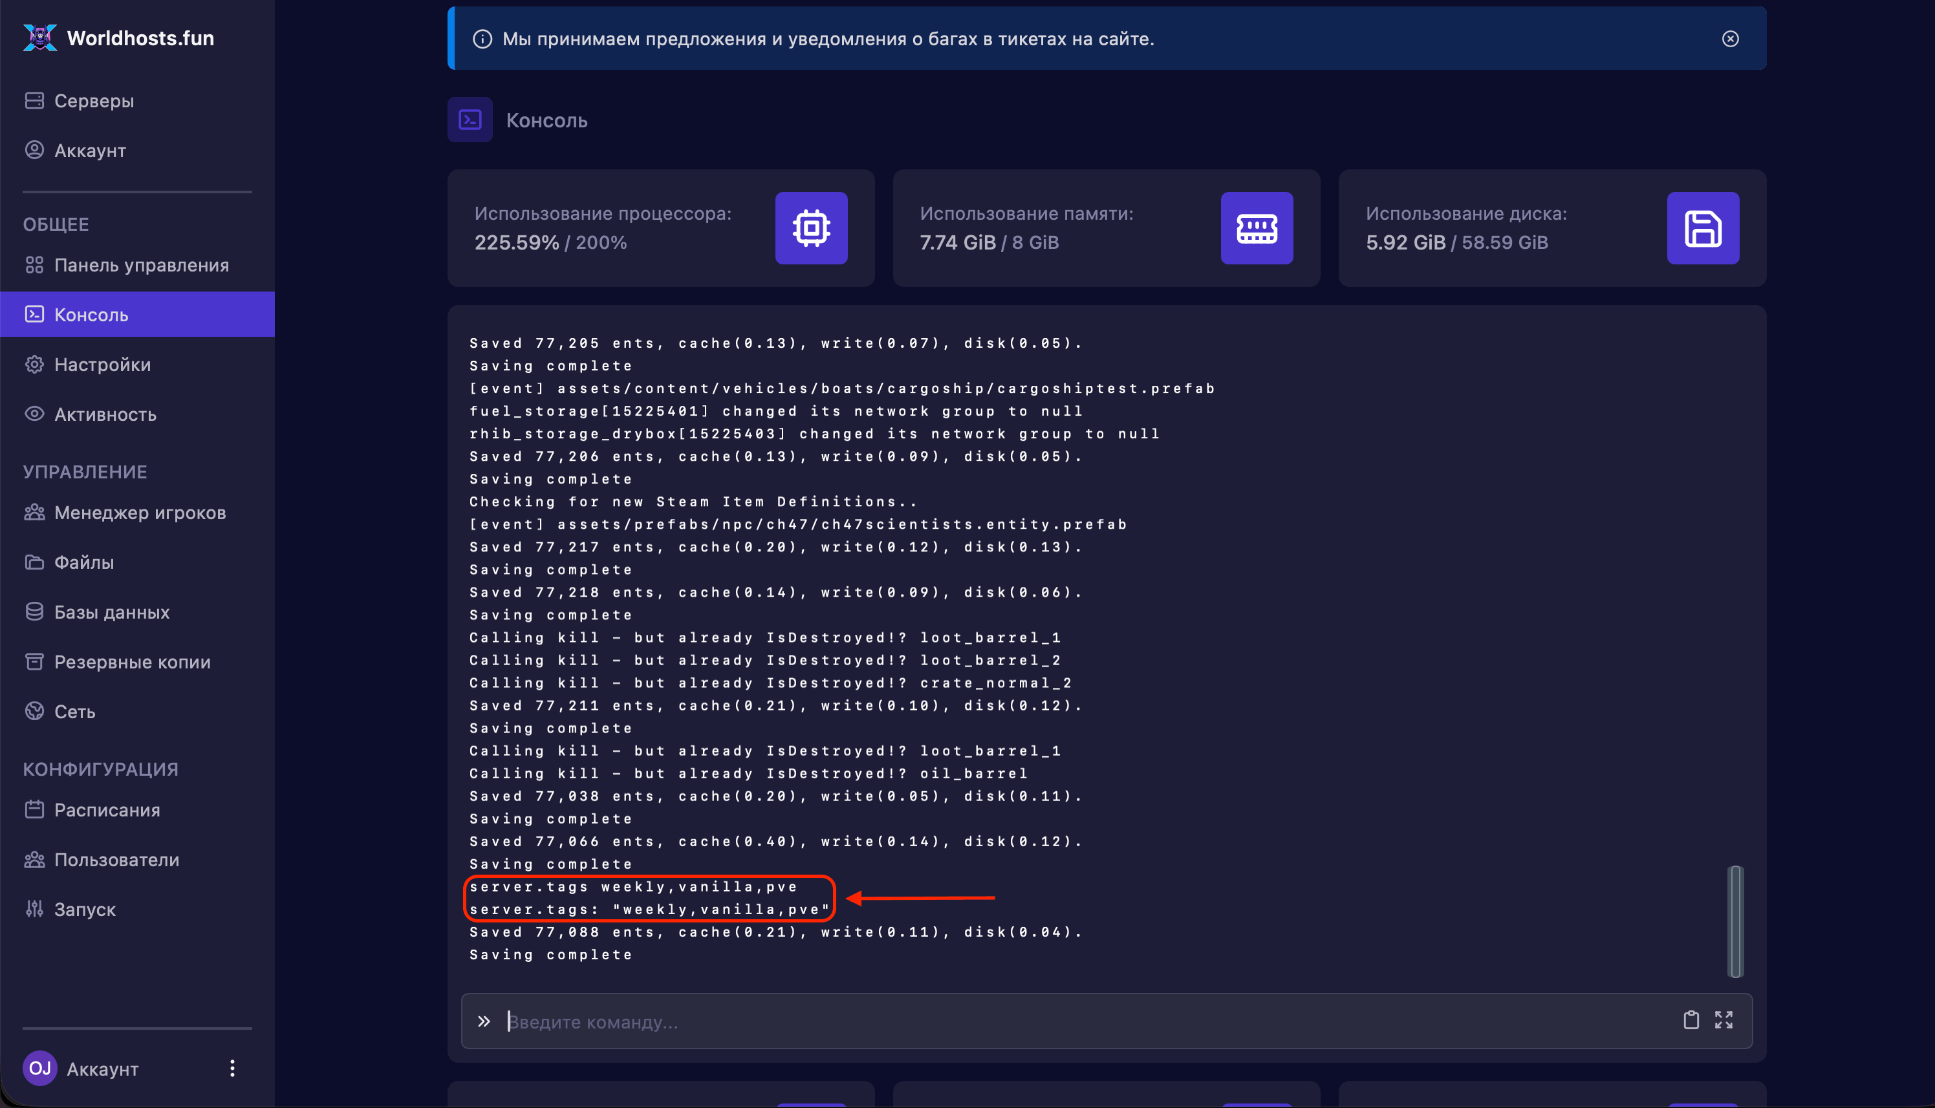This screenshot has height=1108, width=1935.
Task: Click the console scrollbar thumb
Action: coord(1736,921)
